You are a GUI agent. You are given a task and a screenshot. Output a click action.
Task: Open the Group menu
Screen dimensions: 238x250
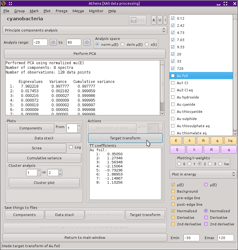tap(20, 11)
